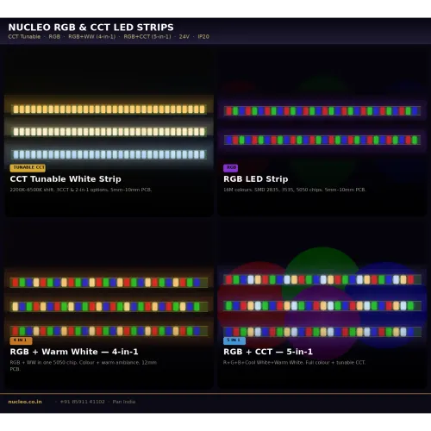
Task: Click the RGB+CCT (5-in-1) header tag
Action: [x=147, y=37]
